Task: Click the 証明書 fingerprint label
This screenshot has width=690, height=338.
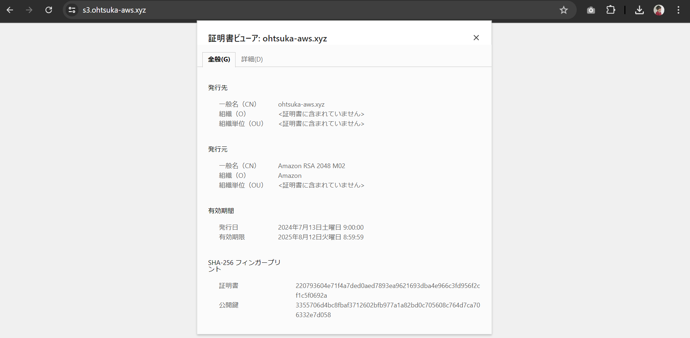Action: (x=229, y=286)
